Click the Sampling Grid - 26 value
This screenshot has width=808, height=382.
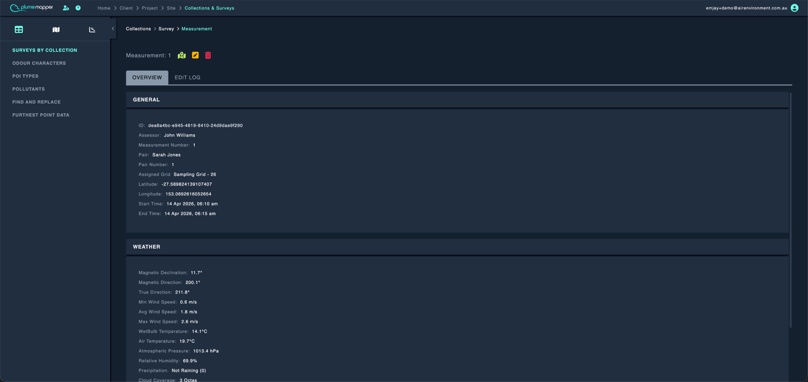click(x=195, y=175)
